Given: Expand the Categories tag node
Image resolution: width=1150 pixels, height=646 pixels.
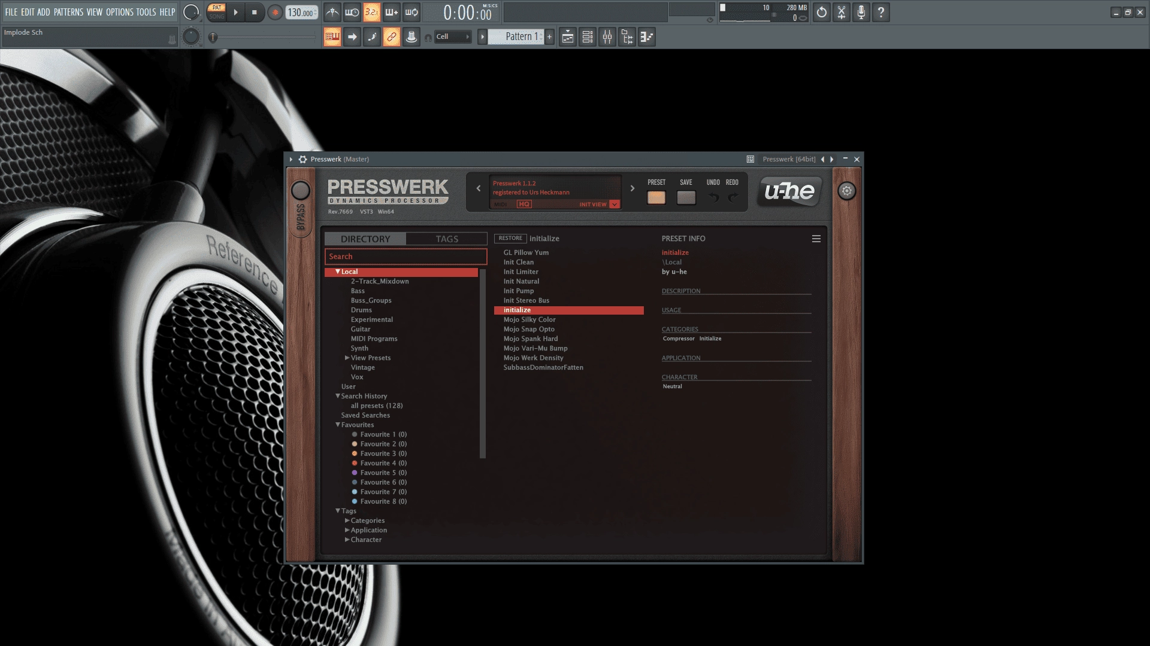Looking at the screenshot, I should pos(347,520).
